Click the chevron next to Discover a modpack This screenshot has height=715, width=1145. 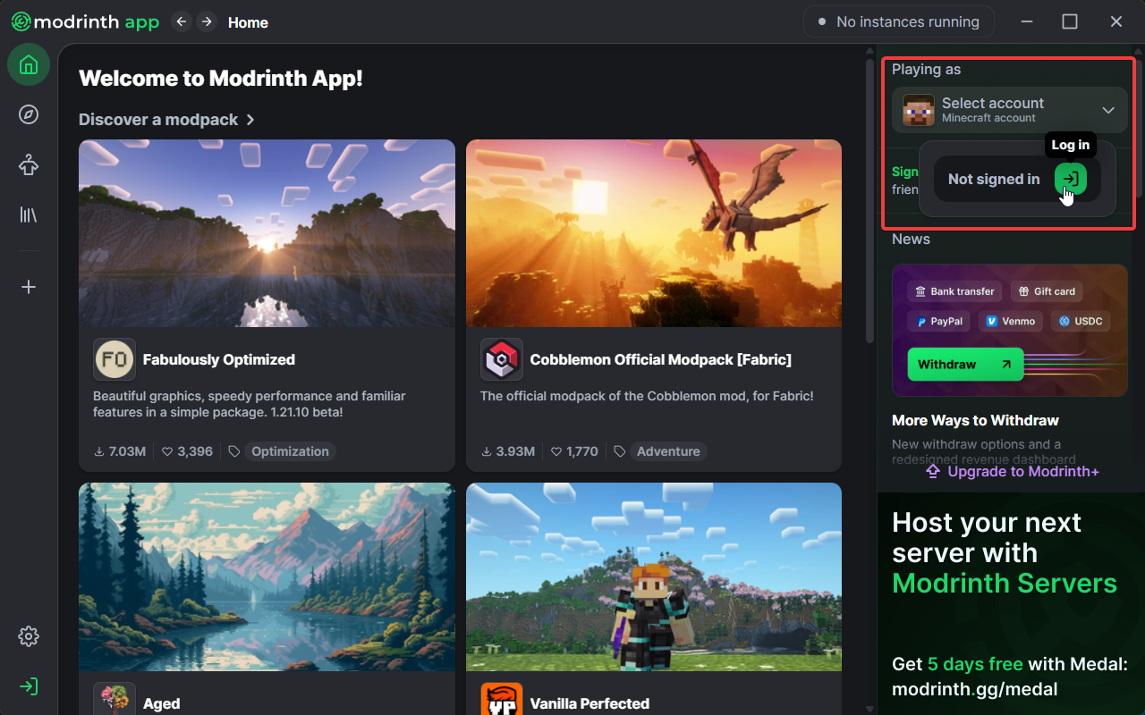[250, 120]
